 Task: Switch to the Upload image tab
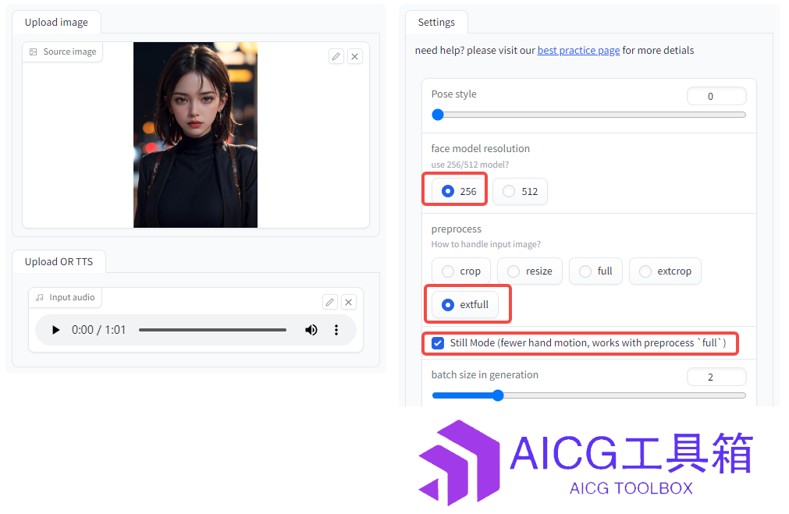click(56, 22)
